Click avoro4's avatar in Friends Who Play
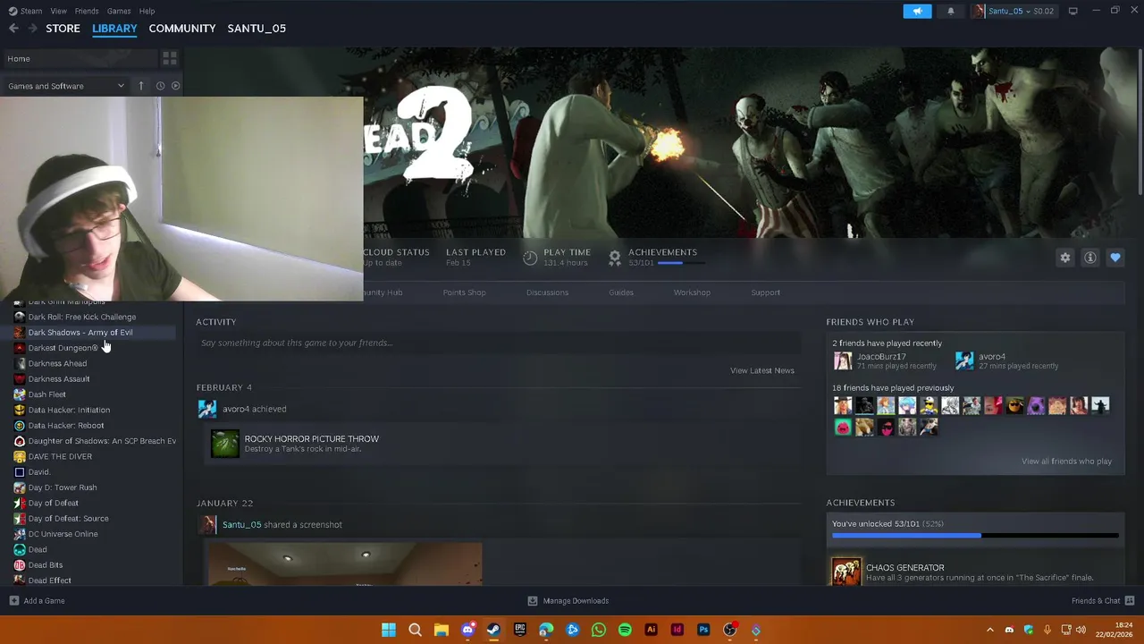1144x644 pixels. point(964,360)
